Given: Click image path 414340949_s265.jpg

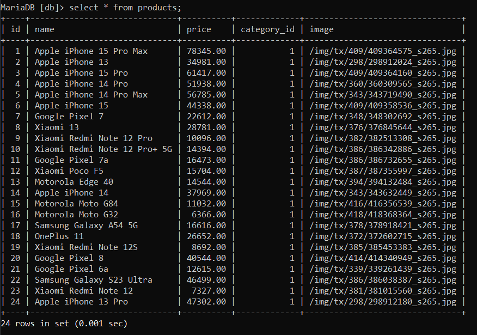Looking at the screenshot, I should [383, 258].
